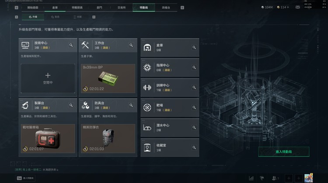
Task: Open the 戰地醫療箱 production item
Action: click(48, 139)
